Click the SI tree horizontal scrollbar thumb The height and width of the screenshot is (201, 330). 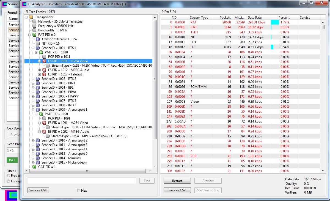pos(87,171)
